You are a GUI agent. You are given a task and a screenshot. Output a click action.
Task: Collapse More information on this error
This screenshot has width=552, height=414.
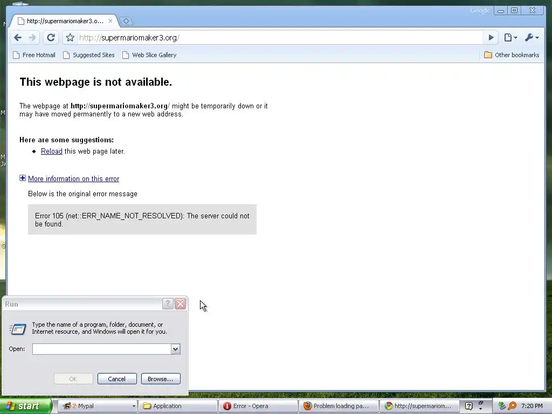(x=73, y=179)
